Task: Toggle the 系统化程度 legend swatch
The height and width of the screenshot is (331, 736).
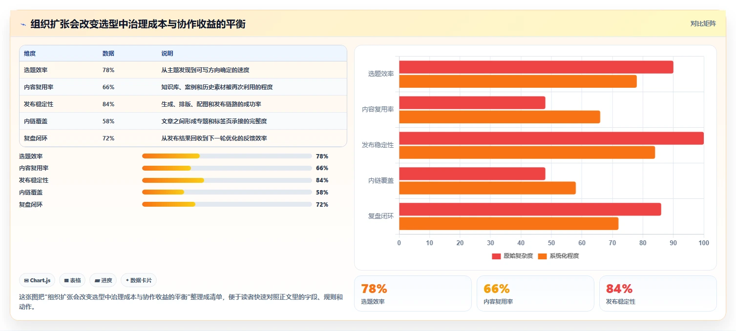Action: (542, 256)
